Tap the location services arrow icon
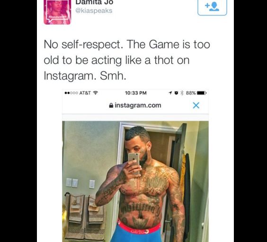This screenshot has width=267, height=242. pos(170,93)
